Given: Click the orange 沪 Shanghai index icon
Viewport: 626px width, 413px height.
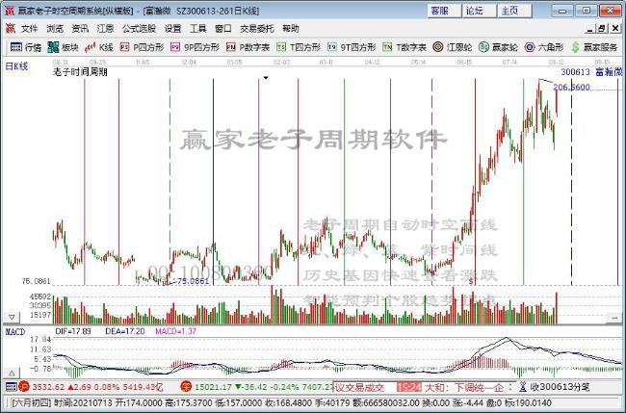Looking at the screenshot, I should [x=24, y=387].
